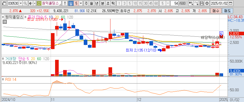Click the 거래량 volume legend label
Image resolution: width=244 pixels, height=102 pixels.
point(11,59)
